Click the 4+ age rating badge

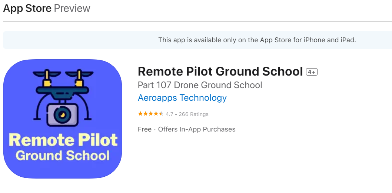click(312, 72)
